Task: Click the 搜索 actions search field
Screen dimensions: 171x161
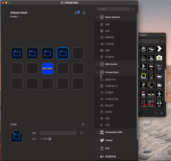Action: (x=114, y=9)
